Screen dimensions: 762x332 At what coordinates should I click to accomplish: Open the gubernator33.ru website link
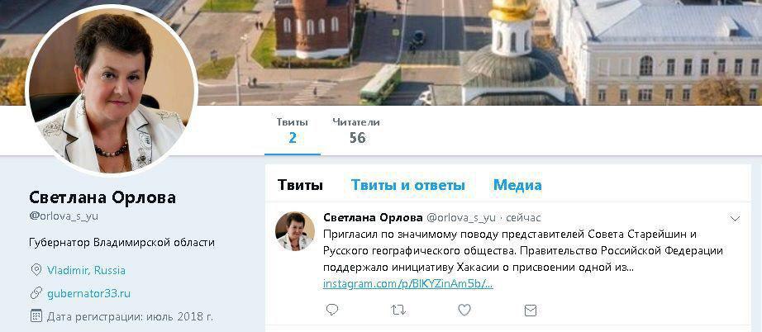(88, 294)
